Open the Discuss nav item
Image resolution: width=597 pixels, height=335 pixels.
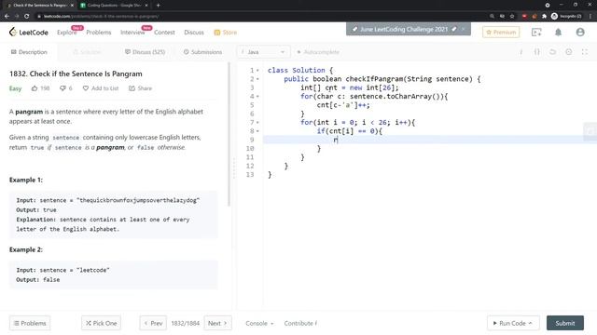194,33
